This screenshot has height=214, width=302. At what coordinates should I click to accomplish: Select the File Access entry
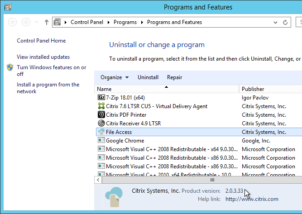pos(199,132)
